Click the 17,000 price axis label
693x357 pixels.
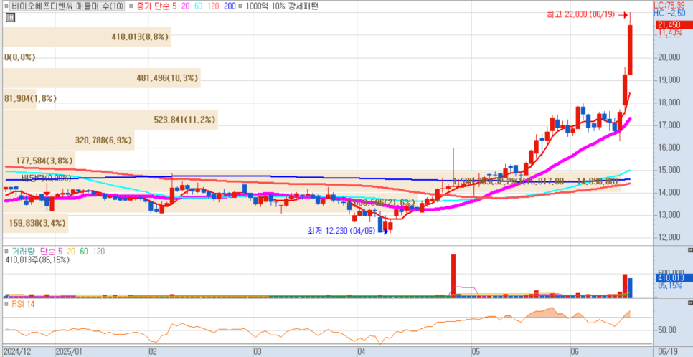click(x=669, y=125)
